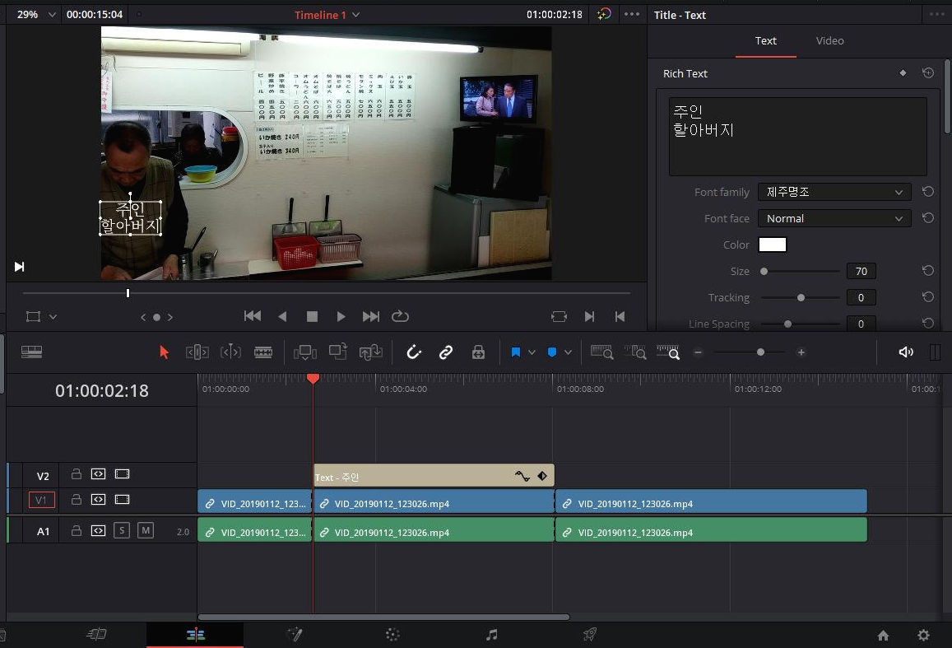Switch to the Text inspector tab
The image size is (952, 648).
(765, 40)
